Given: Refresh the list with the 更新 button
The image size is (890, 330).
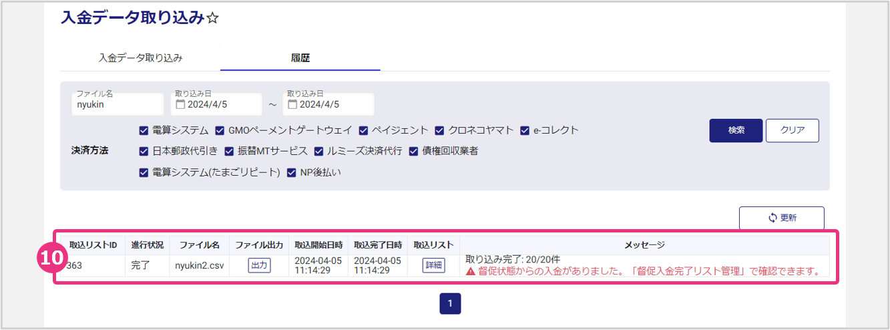Looking at the screenshot, I should (x=781, y=218).
